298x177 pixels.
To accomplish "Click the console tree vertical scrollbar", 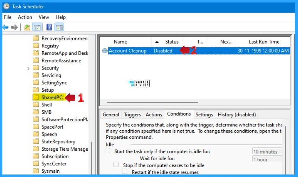I will pyautogui.click(x=92, y=158).
